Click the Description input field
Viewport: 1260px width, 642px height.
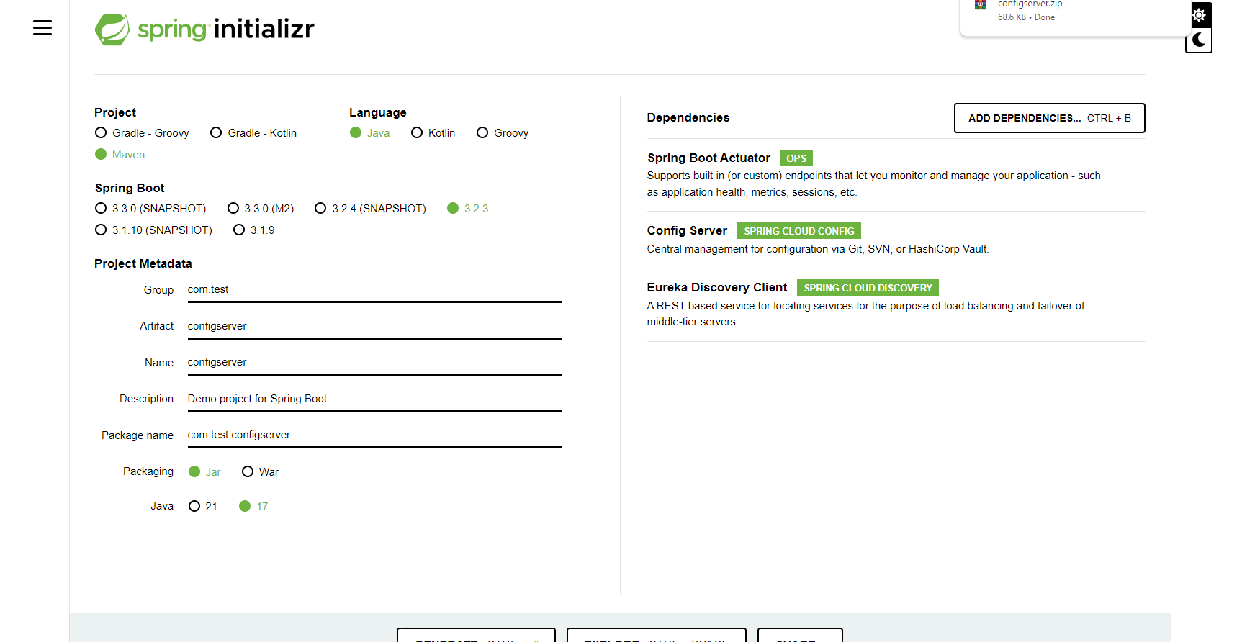coord(374,399)
